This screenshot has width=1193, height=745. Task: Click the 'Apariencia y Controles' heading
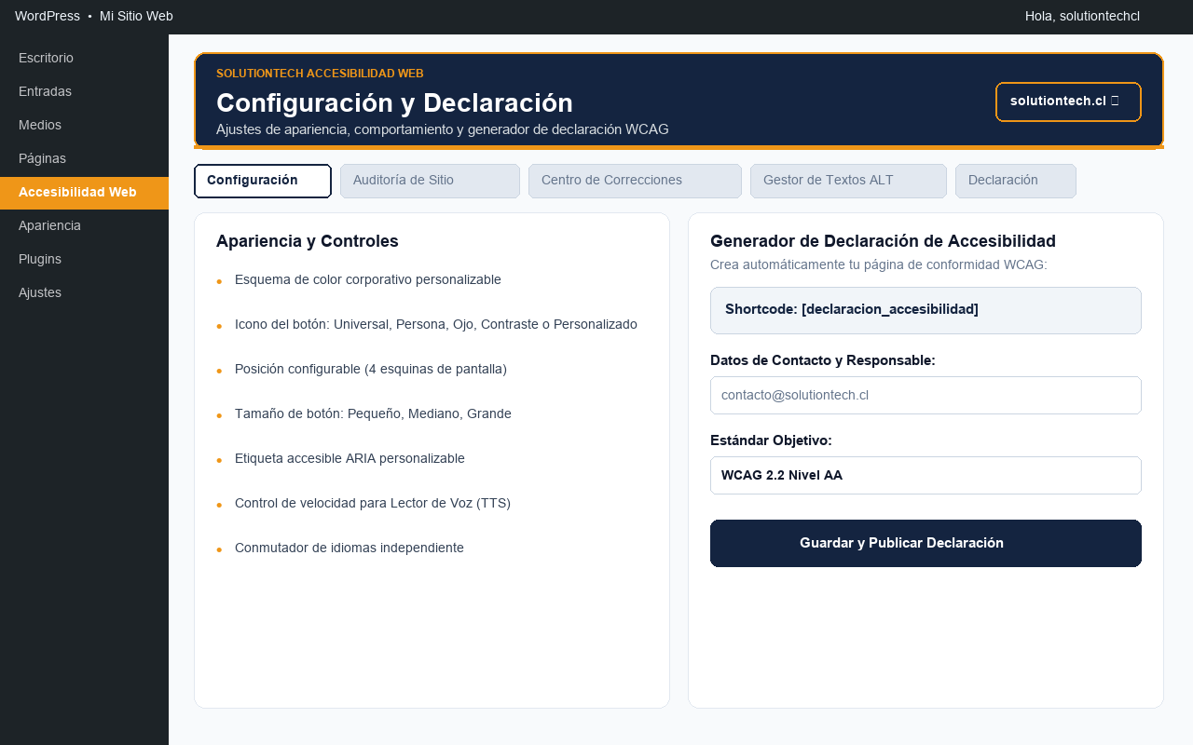coord(308,241)
